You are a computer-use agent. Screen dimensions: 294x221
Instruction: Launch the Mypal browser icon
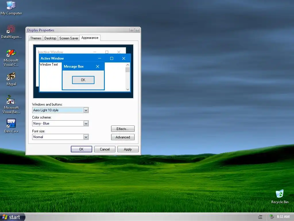(11, 79)
